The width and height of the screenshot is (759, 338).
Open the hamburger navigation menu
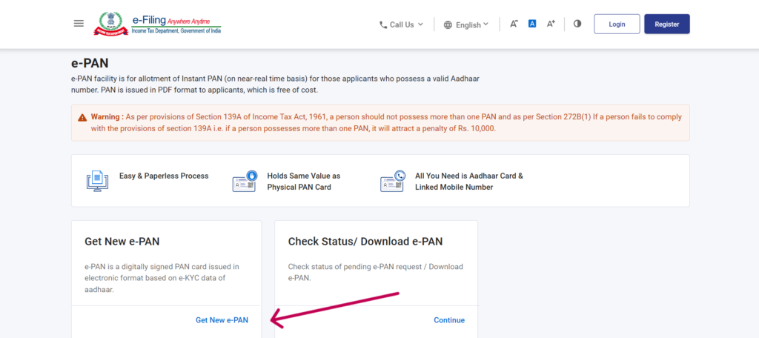(x=79, y=24)
